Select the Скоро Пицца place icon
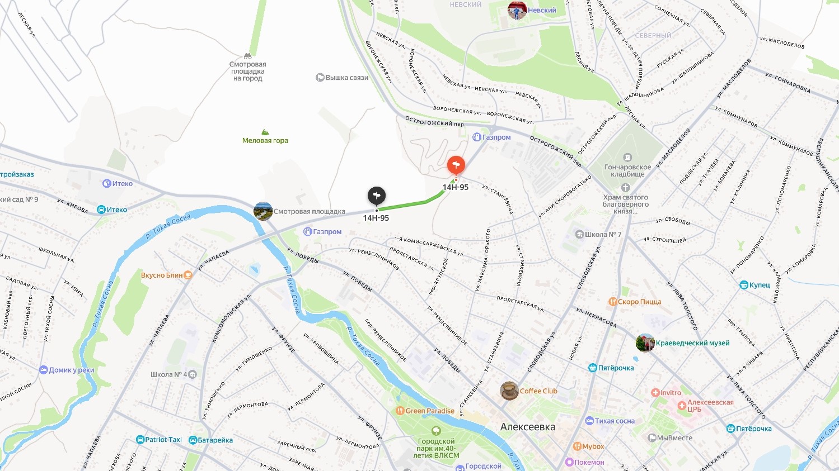839x471 pixels. (612, 302)
